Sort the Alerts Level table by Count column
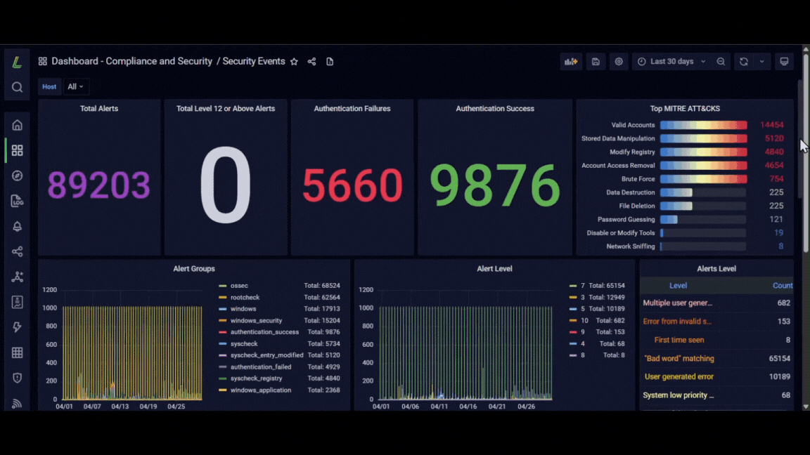This screenshot has width=810, height=455. (x=782, y=285)
